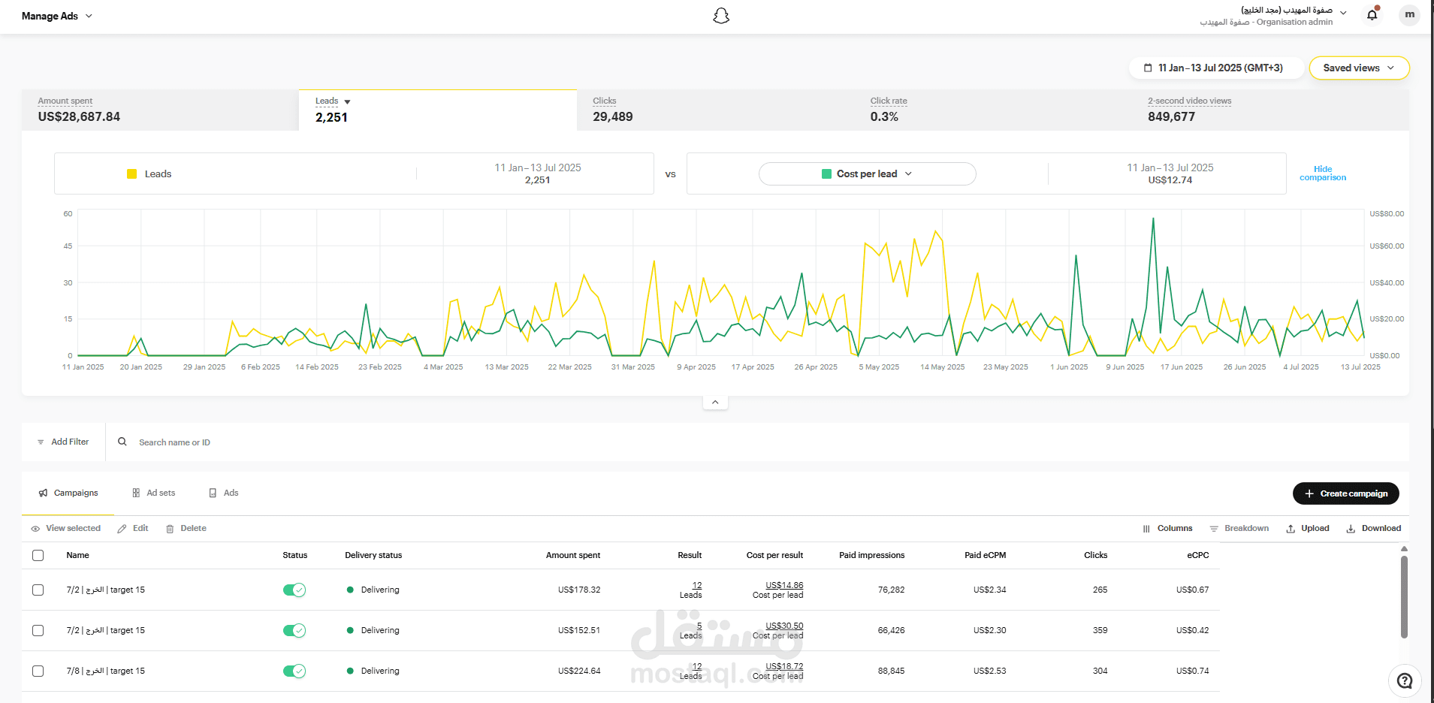Click the Add Filter button

pos(63,442)
